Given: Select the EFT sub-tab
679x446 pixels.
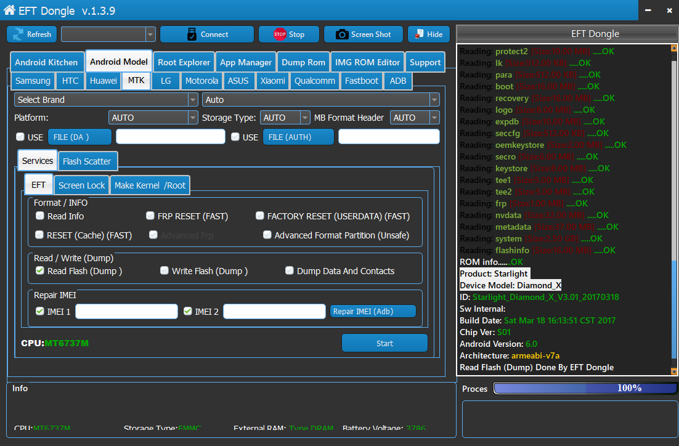Looking at the screenshot, I should click(x=39, y=185).
